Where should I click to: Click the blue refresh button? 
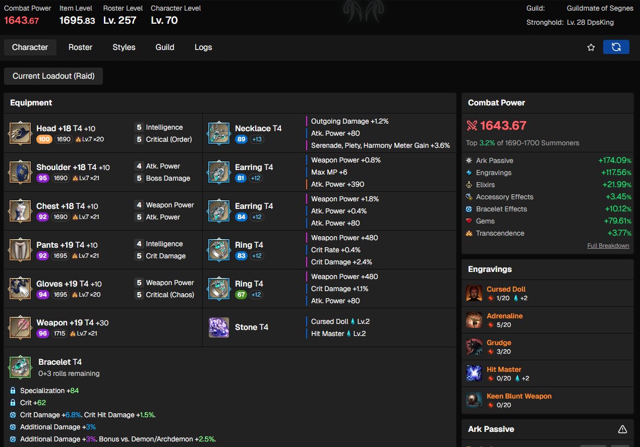(616, 47)
